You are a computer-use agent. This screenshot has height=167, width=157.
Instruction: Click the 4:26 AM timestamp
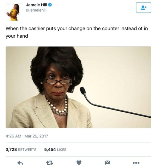(13, 136)
